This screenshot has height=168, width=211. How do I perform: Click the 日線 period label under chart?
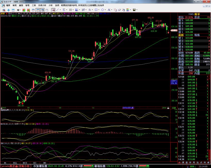point(174,108)
